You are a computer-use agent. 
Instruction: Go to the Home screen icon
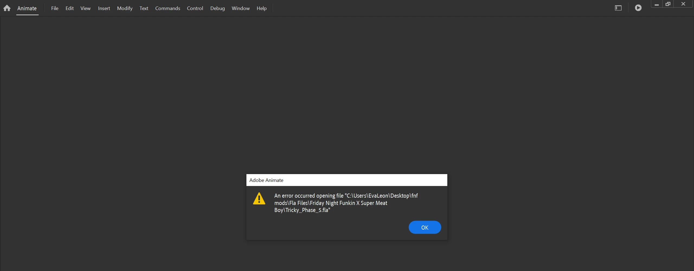7,8
